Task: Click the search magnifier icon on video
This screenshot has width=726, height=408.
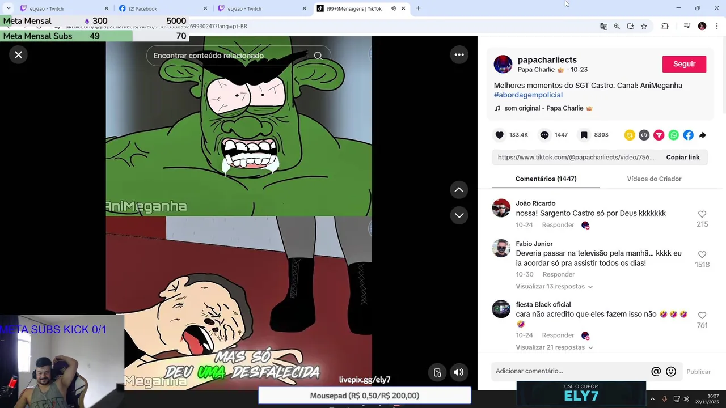Action: [318, 56]
